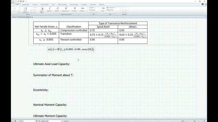The image size is (218, 122).
Task: Click the Open file icon in quick access toolbar
Action: click(18, 1)
